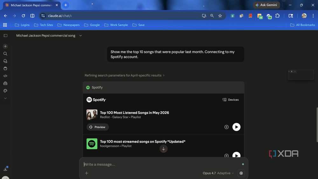Bookmark this page with star icon
Image resolution: width=318 pixels, height=179 pixels.
coord(220,16)
